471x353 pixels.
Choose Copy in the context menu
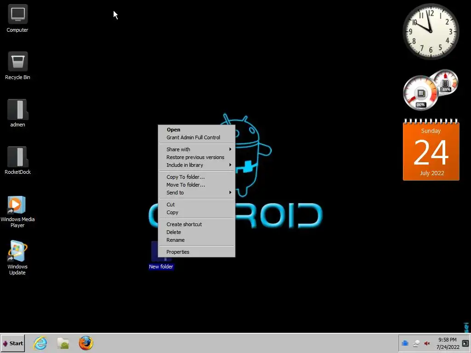coord(196,212)
